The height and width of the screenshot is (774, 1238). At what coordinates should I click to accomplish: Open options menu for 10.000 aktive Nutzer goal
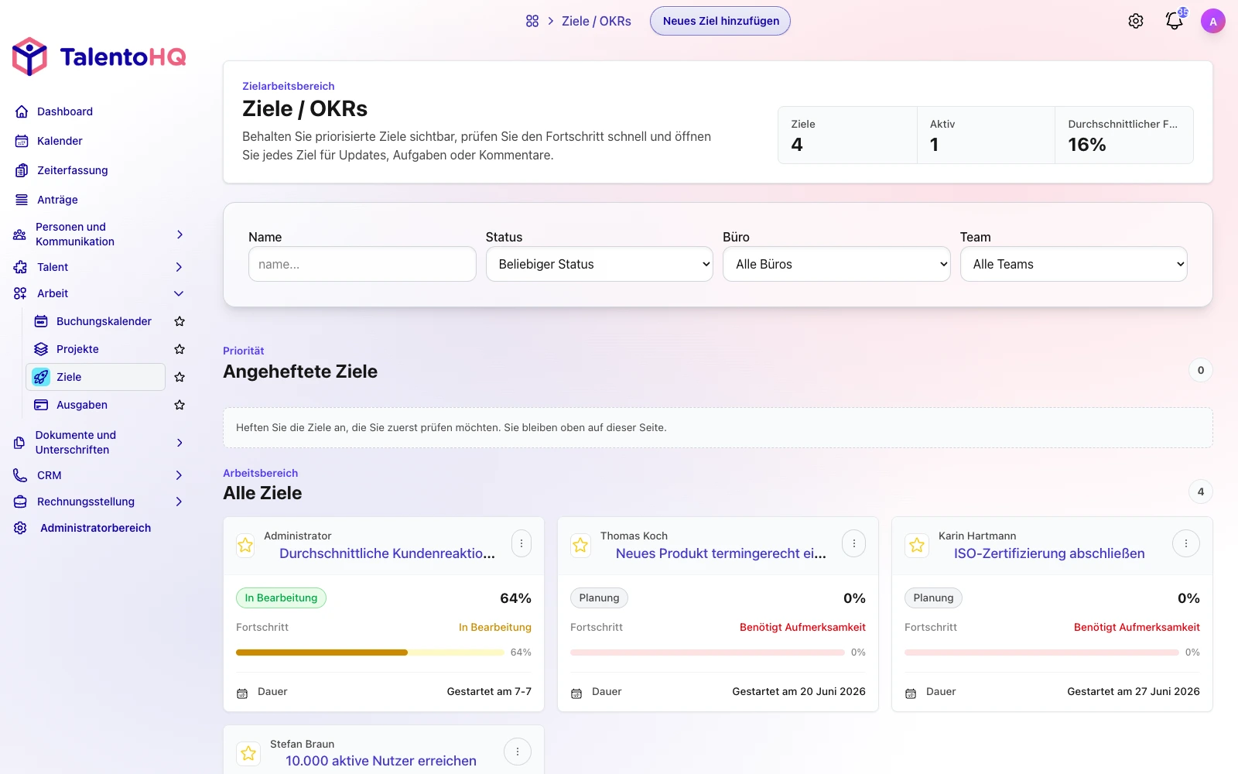518,752
